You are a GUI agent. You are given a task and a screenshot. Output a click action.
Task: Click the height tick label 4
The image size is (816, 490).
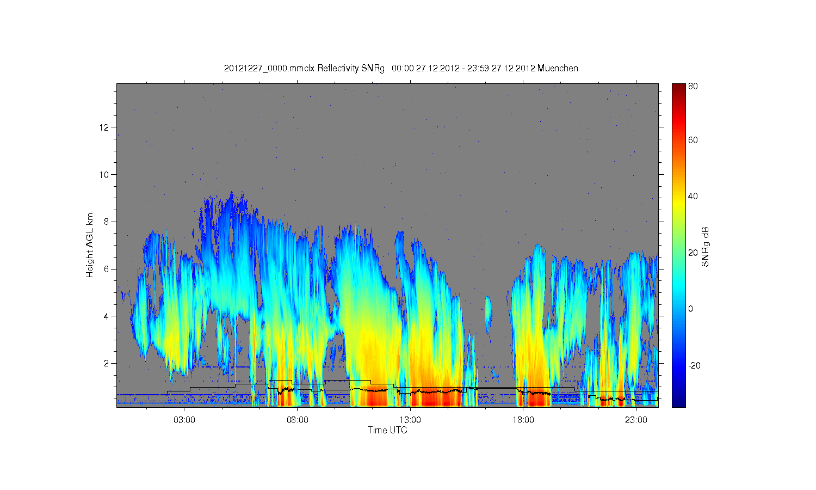[x=107, y=316]
